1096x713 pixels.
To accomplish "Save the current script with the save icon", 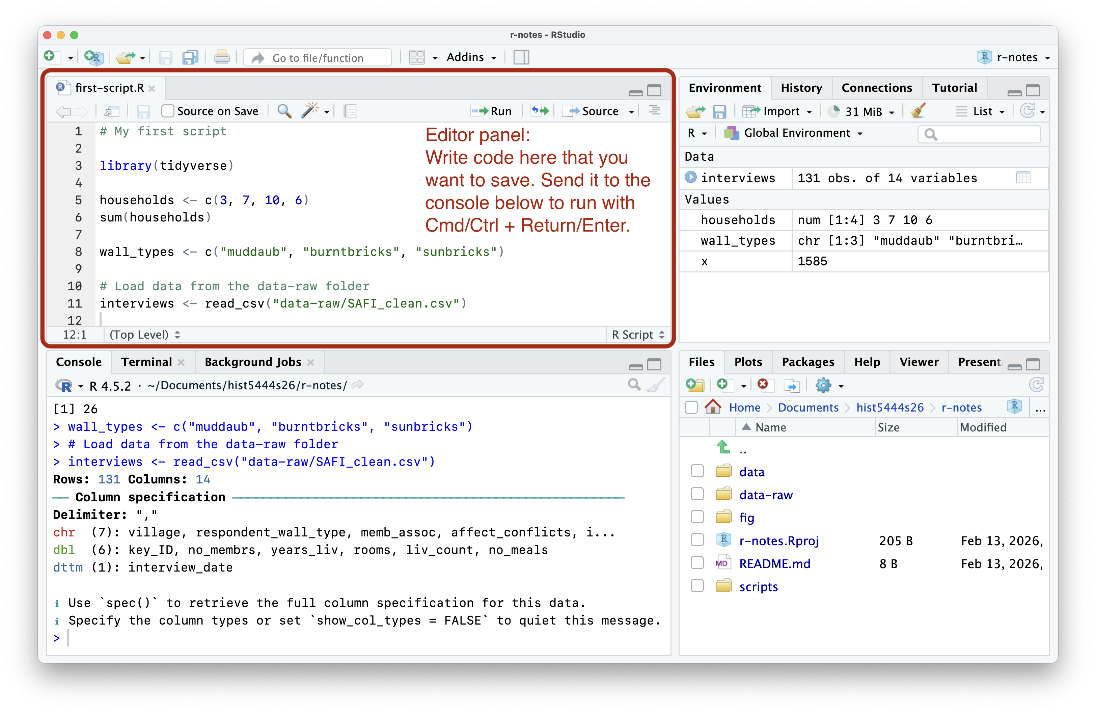I will point(143,110).
